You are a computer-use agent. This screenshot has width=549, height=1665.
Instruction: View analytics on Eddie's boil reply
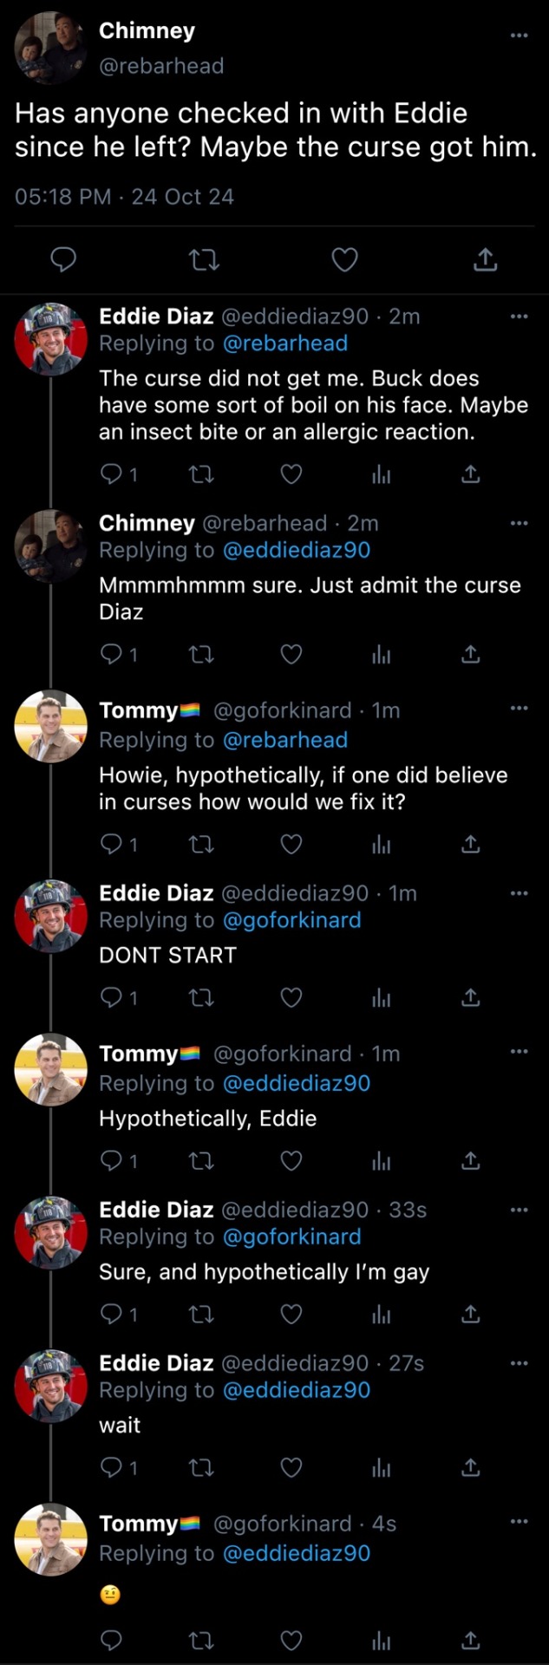tap(381, 474)
